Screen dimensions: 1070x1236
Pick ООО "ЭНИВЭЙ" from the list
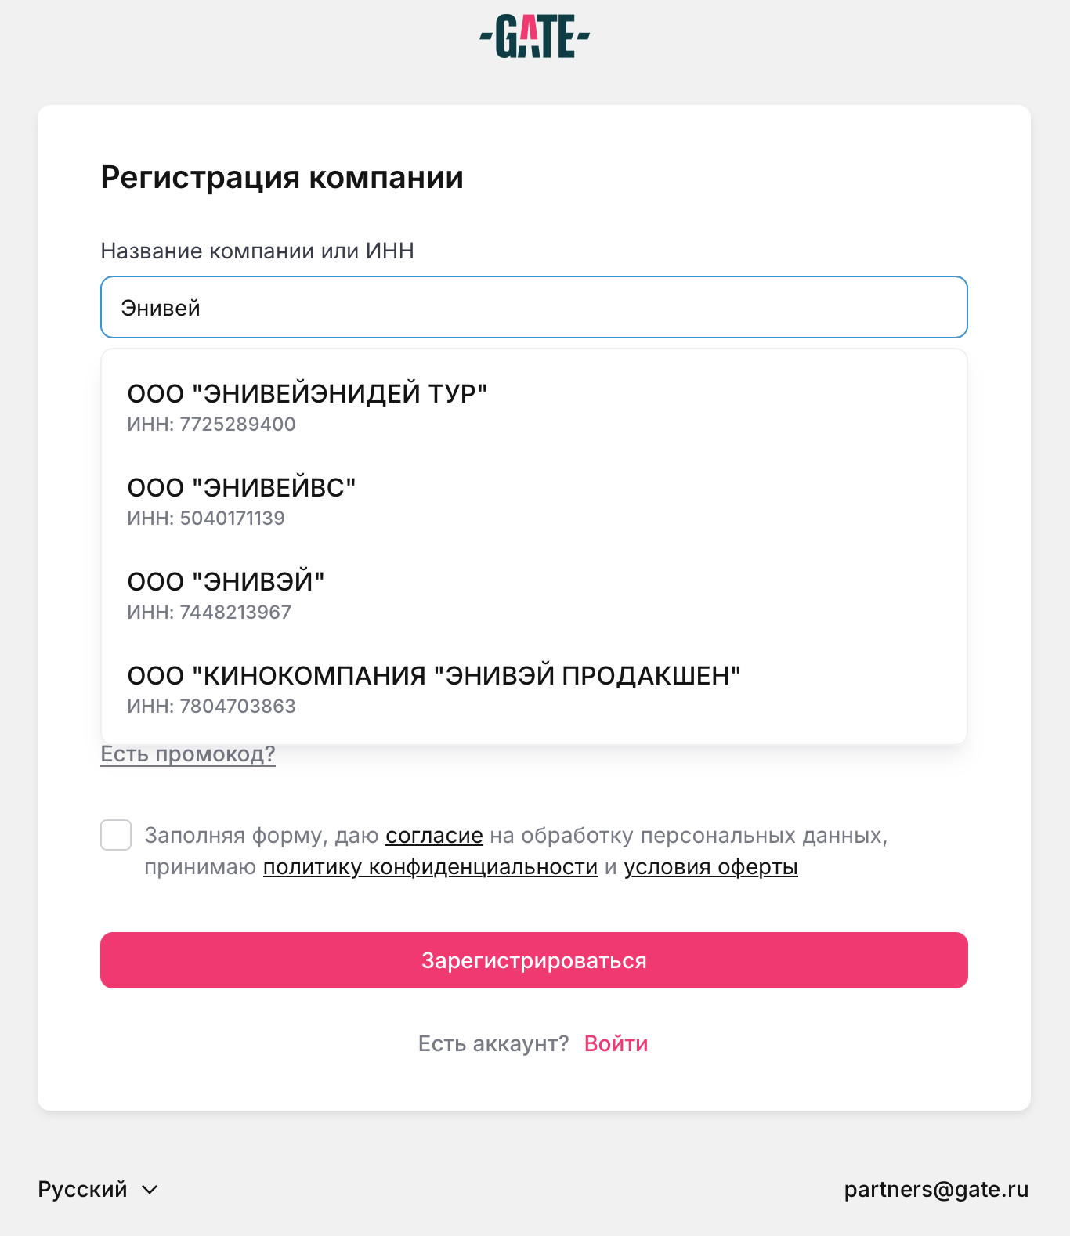click(226, 582)
